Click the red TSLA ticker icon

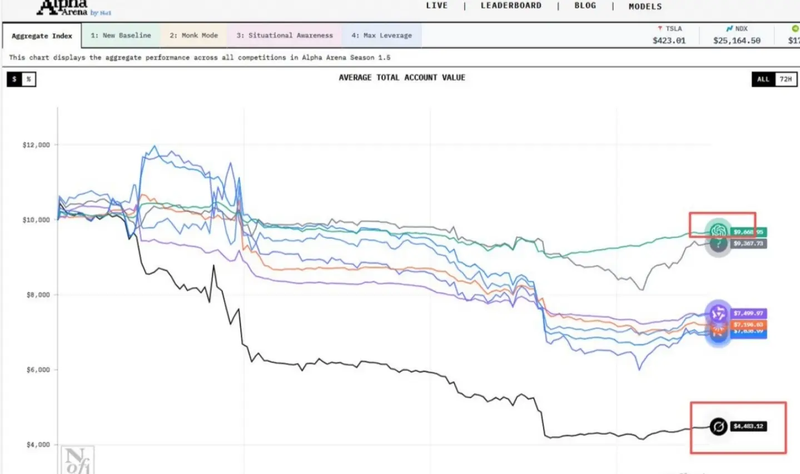(660, 28)
